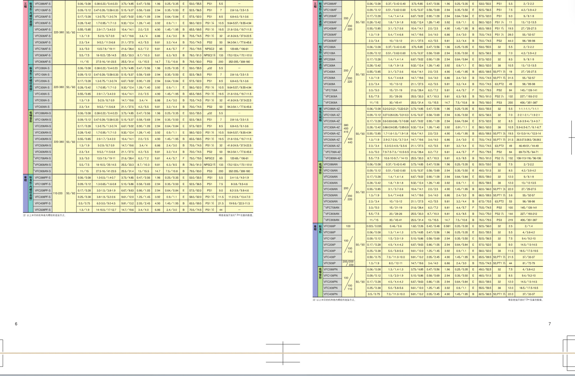Click page number 7
This screenshot has height=376, width=575.
tap(550, 324)
